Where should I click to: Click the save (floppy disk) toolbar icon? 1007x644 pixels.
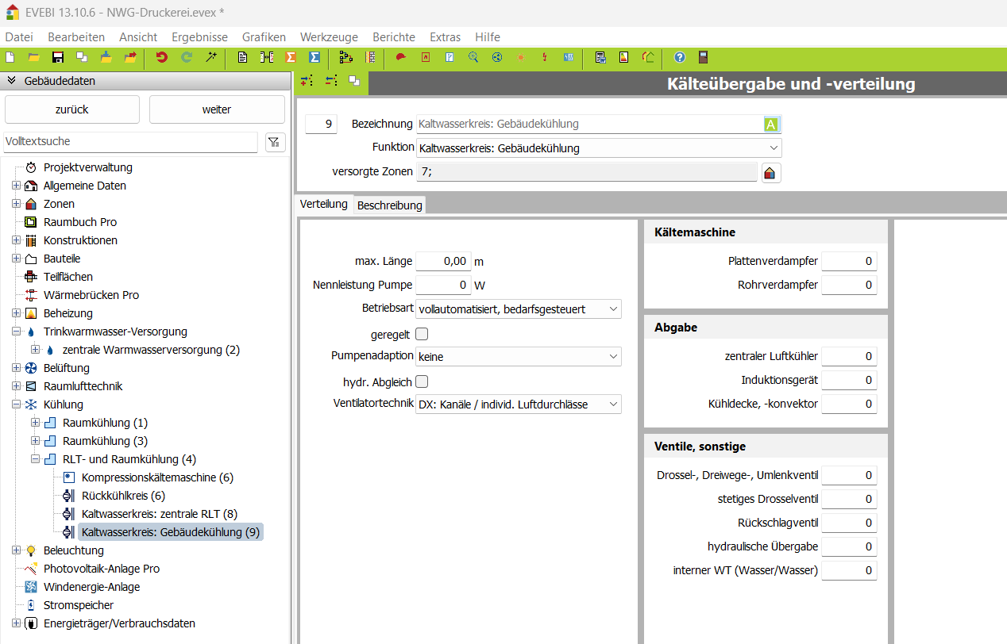[58, 57]
